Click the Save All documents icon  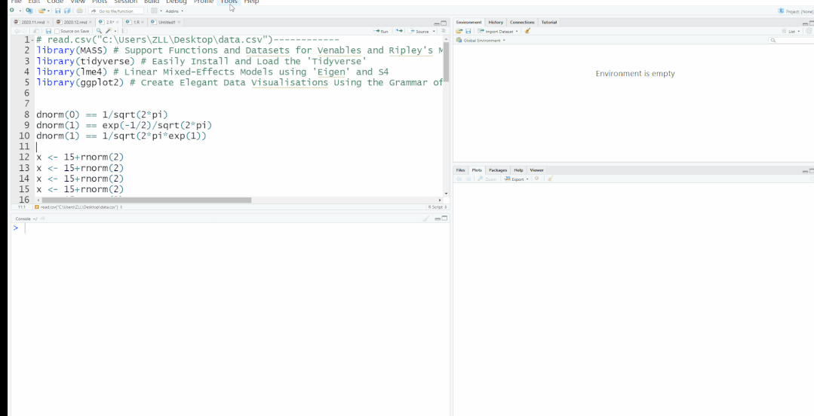pos(67,11)
